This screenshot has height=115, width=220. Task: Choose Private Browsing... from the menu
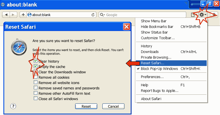(156, 57)
